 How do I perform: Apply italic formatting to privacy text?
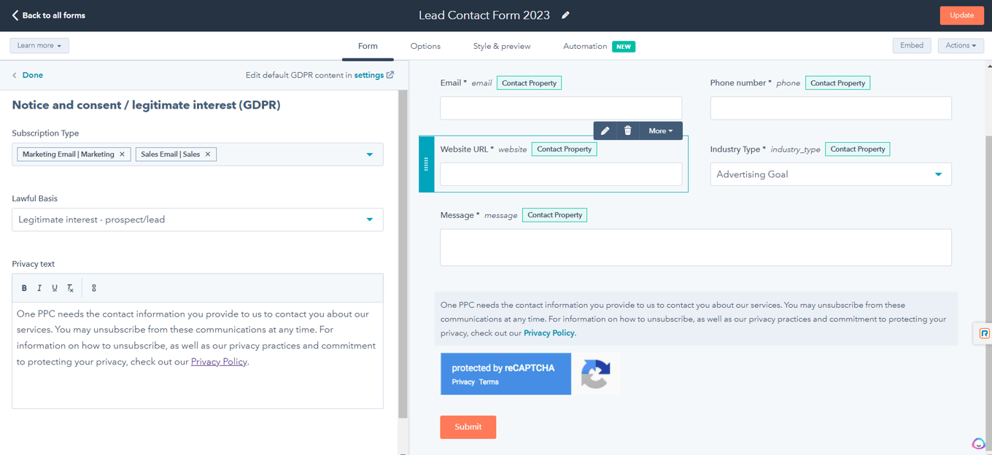coord(39,287)
